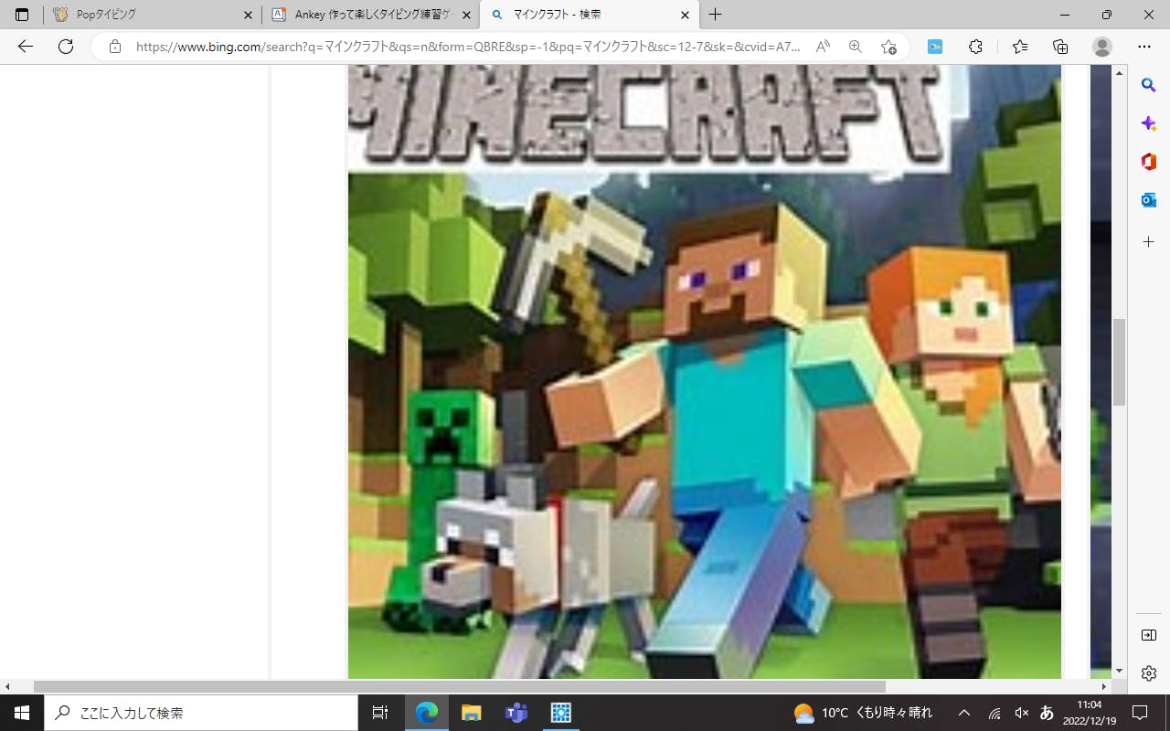This screenshot has height=731, width=1170.
Task: Click the Read aloud icon in address bar
Action: (x=823, y=47)
